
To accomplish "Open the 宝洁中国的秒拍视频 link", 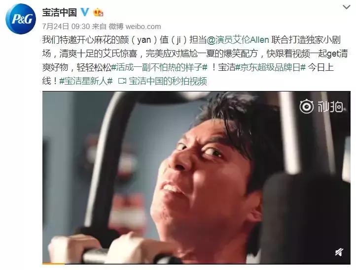I will click(x=168, y=81).
